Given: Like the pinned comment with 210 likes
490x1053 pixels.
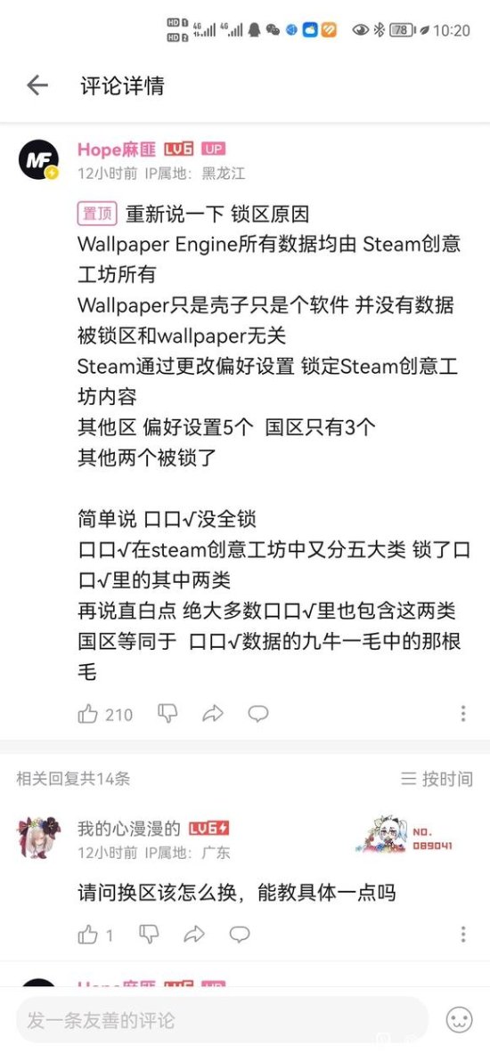Looking at the screenshot, I should (x=88, y=714).
